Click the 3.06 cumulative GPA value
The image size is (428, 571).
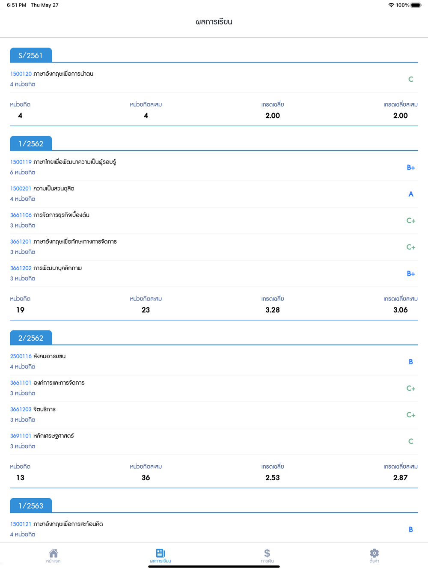[401, 310]
